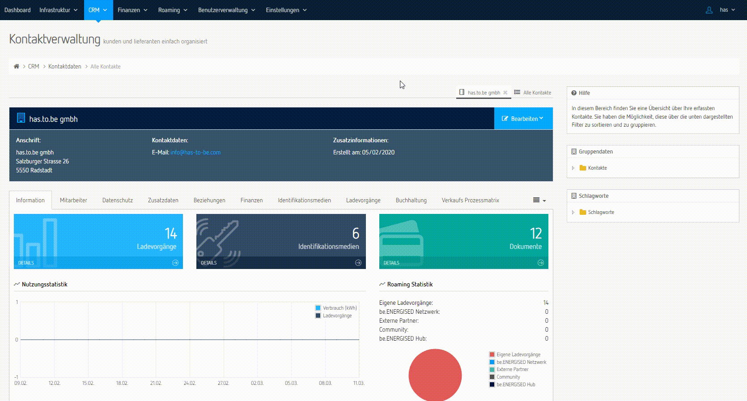Image resolution: width=747 pixels, height=401 pixels.
Task: Click the 6 Identifikationsmedien count
Action: coord(356,233)
